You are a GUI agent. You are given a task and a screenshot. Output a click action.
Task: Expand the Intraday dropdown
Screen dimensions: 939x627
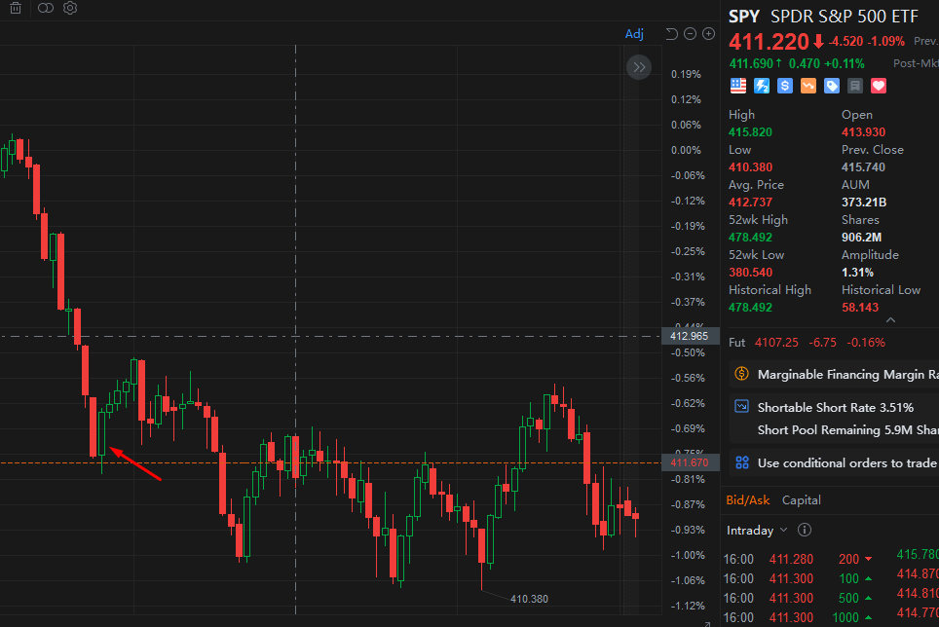point(757,530)
